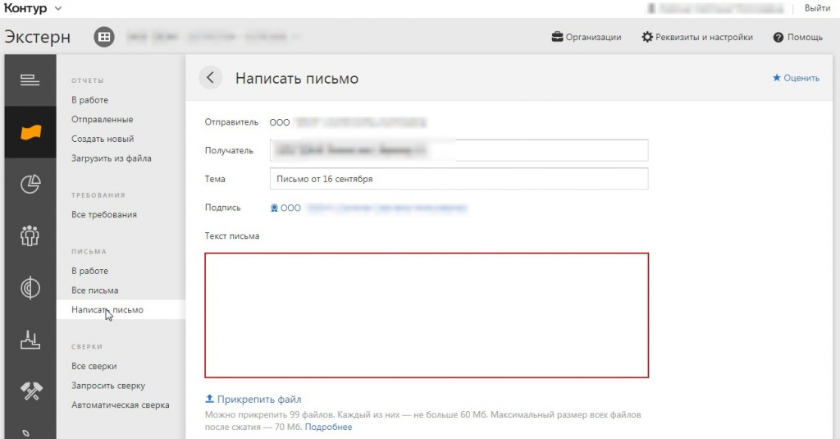The width and height of the screenshot is (840, 439).
Task: Click the hamburger menu icon in sidebar
Action: click(30, 80)
